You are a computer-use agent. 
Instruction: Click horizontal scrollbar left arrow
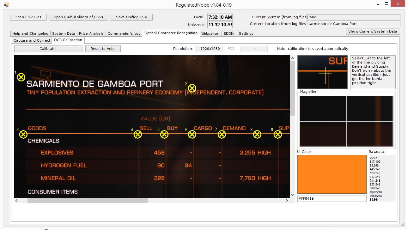16,200
